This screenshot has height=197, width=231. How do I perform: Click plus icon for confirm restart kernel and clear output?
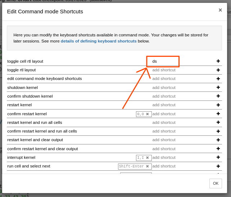(218, 149)
